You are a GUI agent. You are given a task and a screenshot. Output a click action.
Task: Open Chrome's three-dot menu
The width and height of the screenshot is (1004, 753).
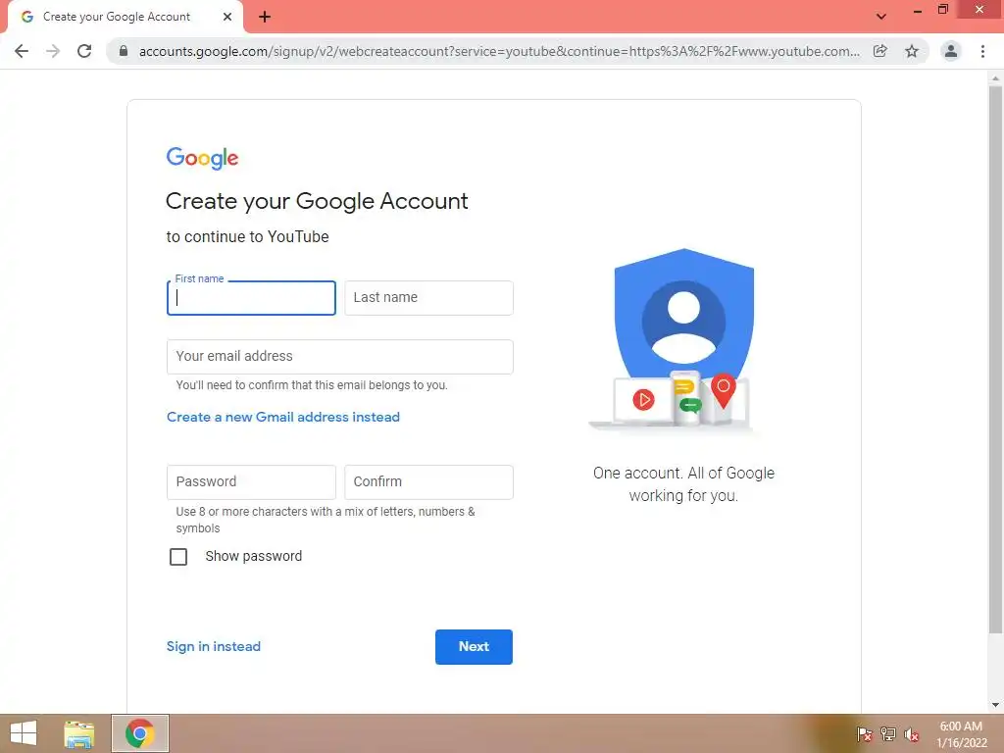982,51
